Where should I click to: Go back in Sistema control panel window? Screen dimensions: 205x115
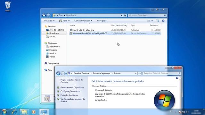(x=58, y=73)
